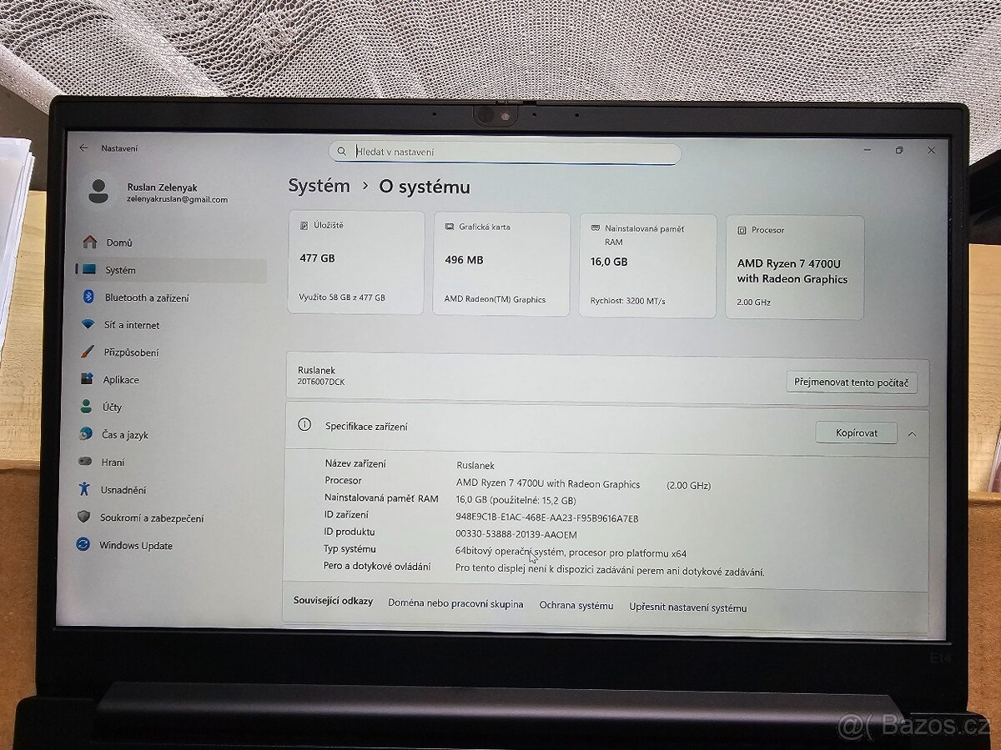Click the user avatar picture
This screenshot has height=750, width=1001.
click(x=98, y=192)
